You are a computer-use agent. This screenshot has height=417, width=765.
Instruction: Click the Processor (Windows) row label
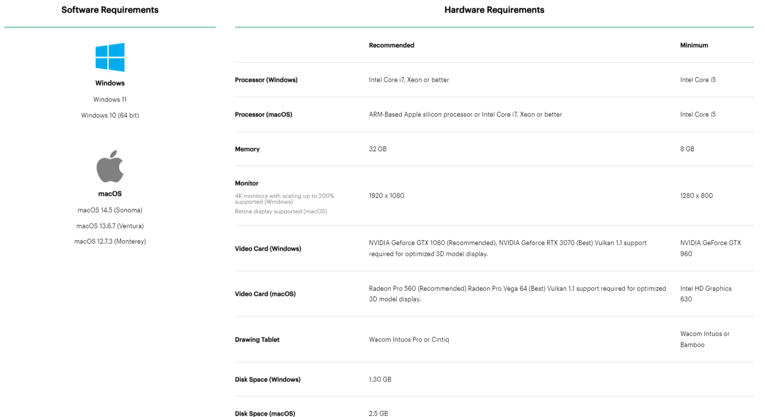coord(266,80)
